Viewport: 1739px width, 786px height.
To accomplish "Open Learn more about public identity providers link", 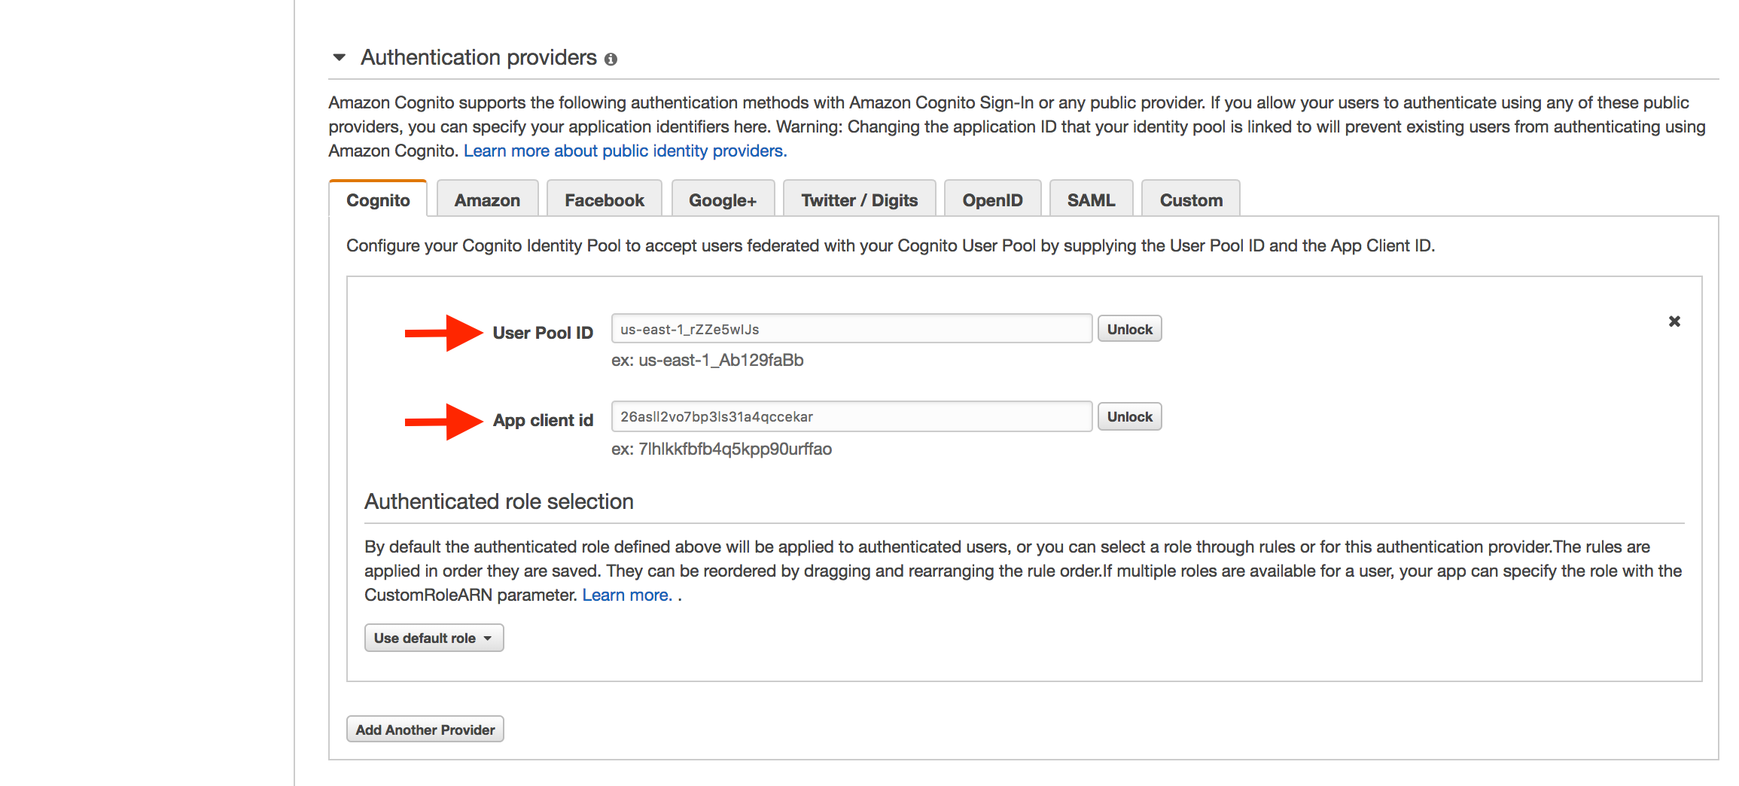I will point(625,151).
